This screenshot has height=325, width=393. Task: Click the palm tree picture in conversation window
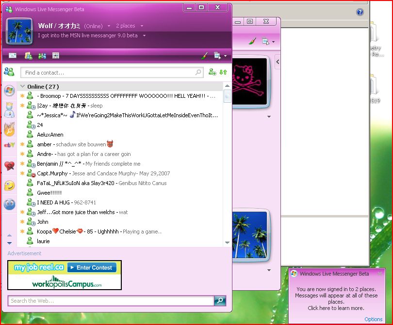click(249, 235)
